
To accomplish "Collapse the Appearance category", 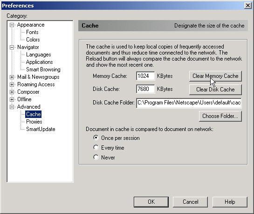I will 12,25.
